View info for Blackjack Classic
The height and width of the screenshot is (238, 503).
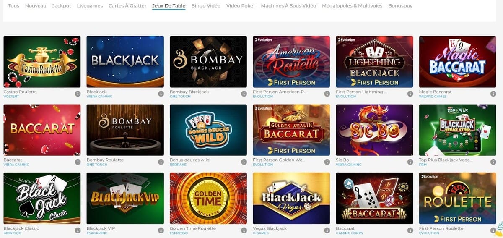click(x=78, y=230)
